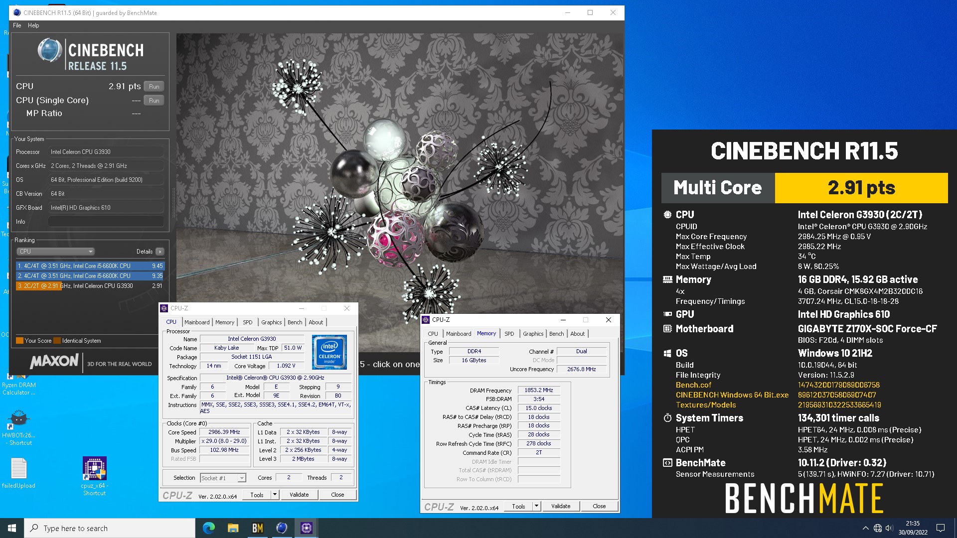Image resolution: width=957 pixels, height=538 pixels.
Task: Select ranking entry Celeron G3930 2.91
Action: click(x=90, y=285)
